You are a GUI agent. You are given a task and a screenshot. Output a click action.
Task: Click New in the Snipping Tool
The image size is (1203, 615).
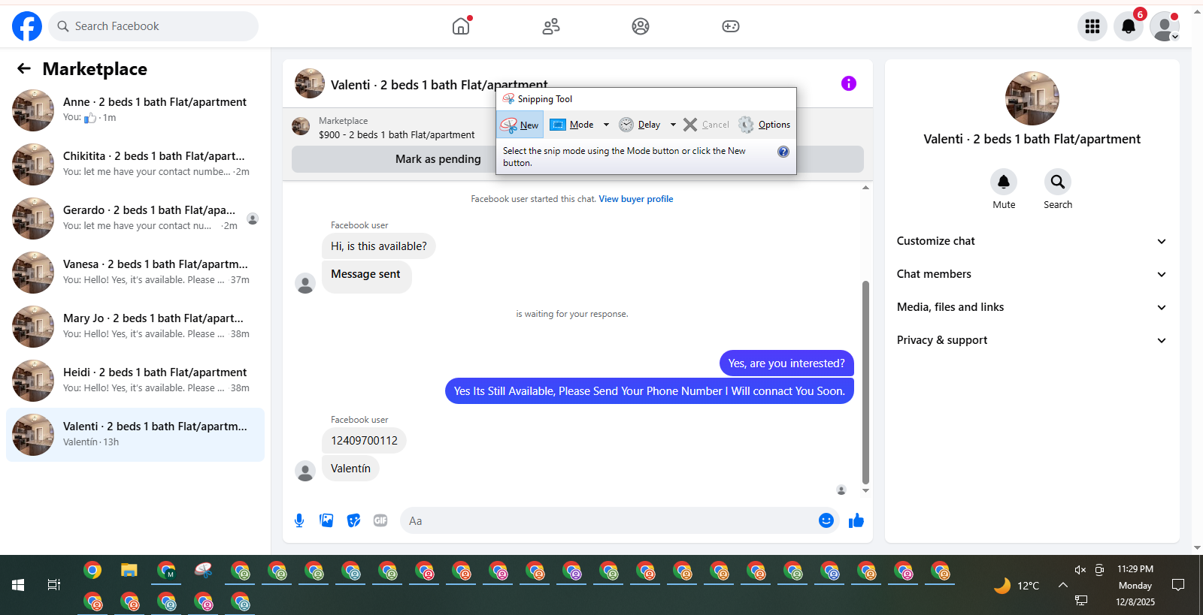pos(520,125)
